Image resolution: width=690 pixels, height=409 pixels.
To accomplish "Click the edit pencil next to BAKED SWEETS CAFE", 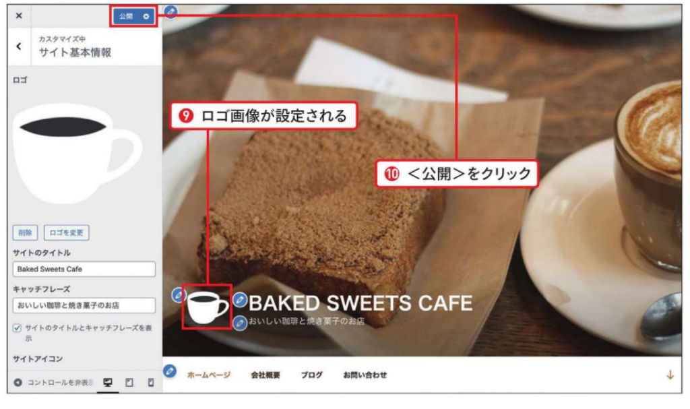I will (x=240, y=301).
